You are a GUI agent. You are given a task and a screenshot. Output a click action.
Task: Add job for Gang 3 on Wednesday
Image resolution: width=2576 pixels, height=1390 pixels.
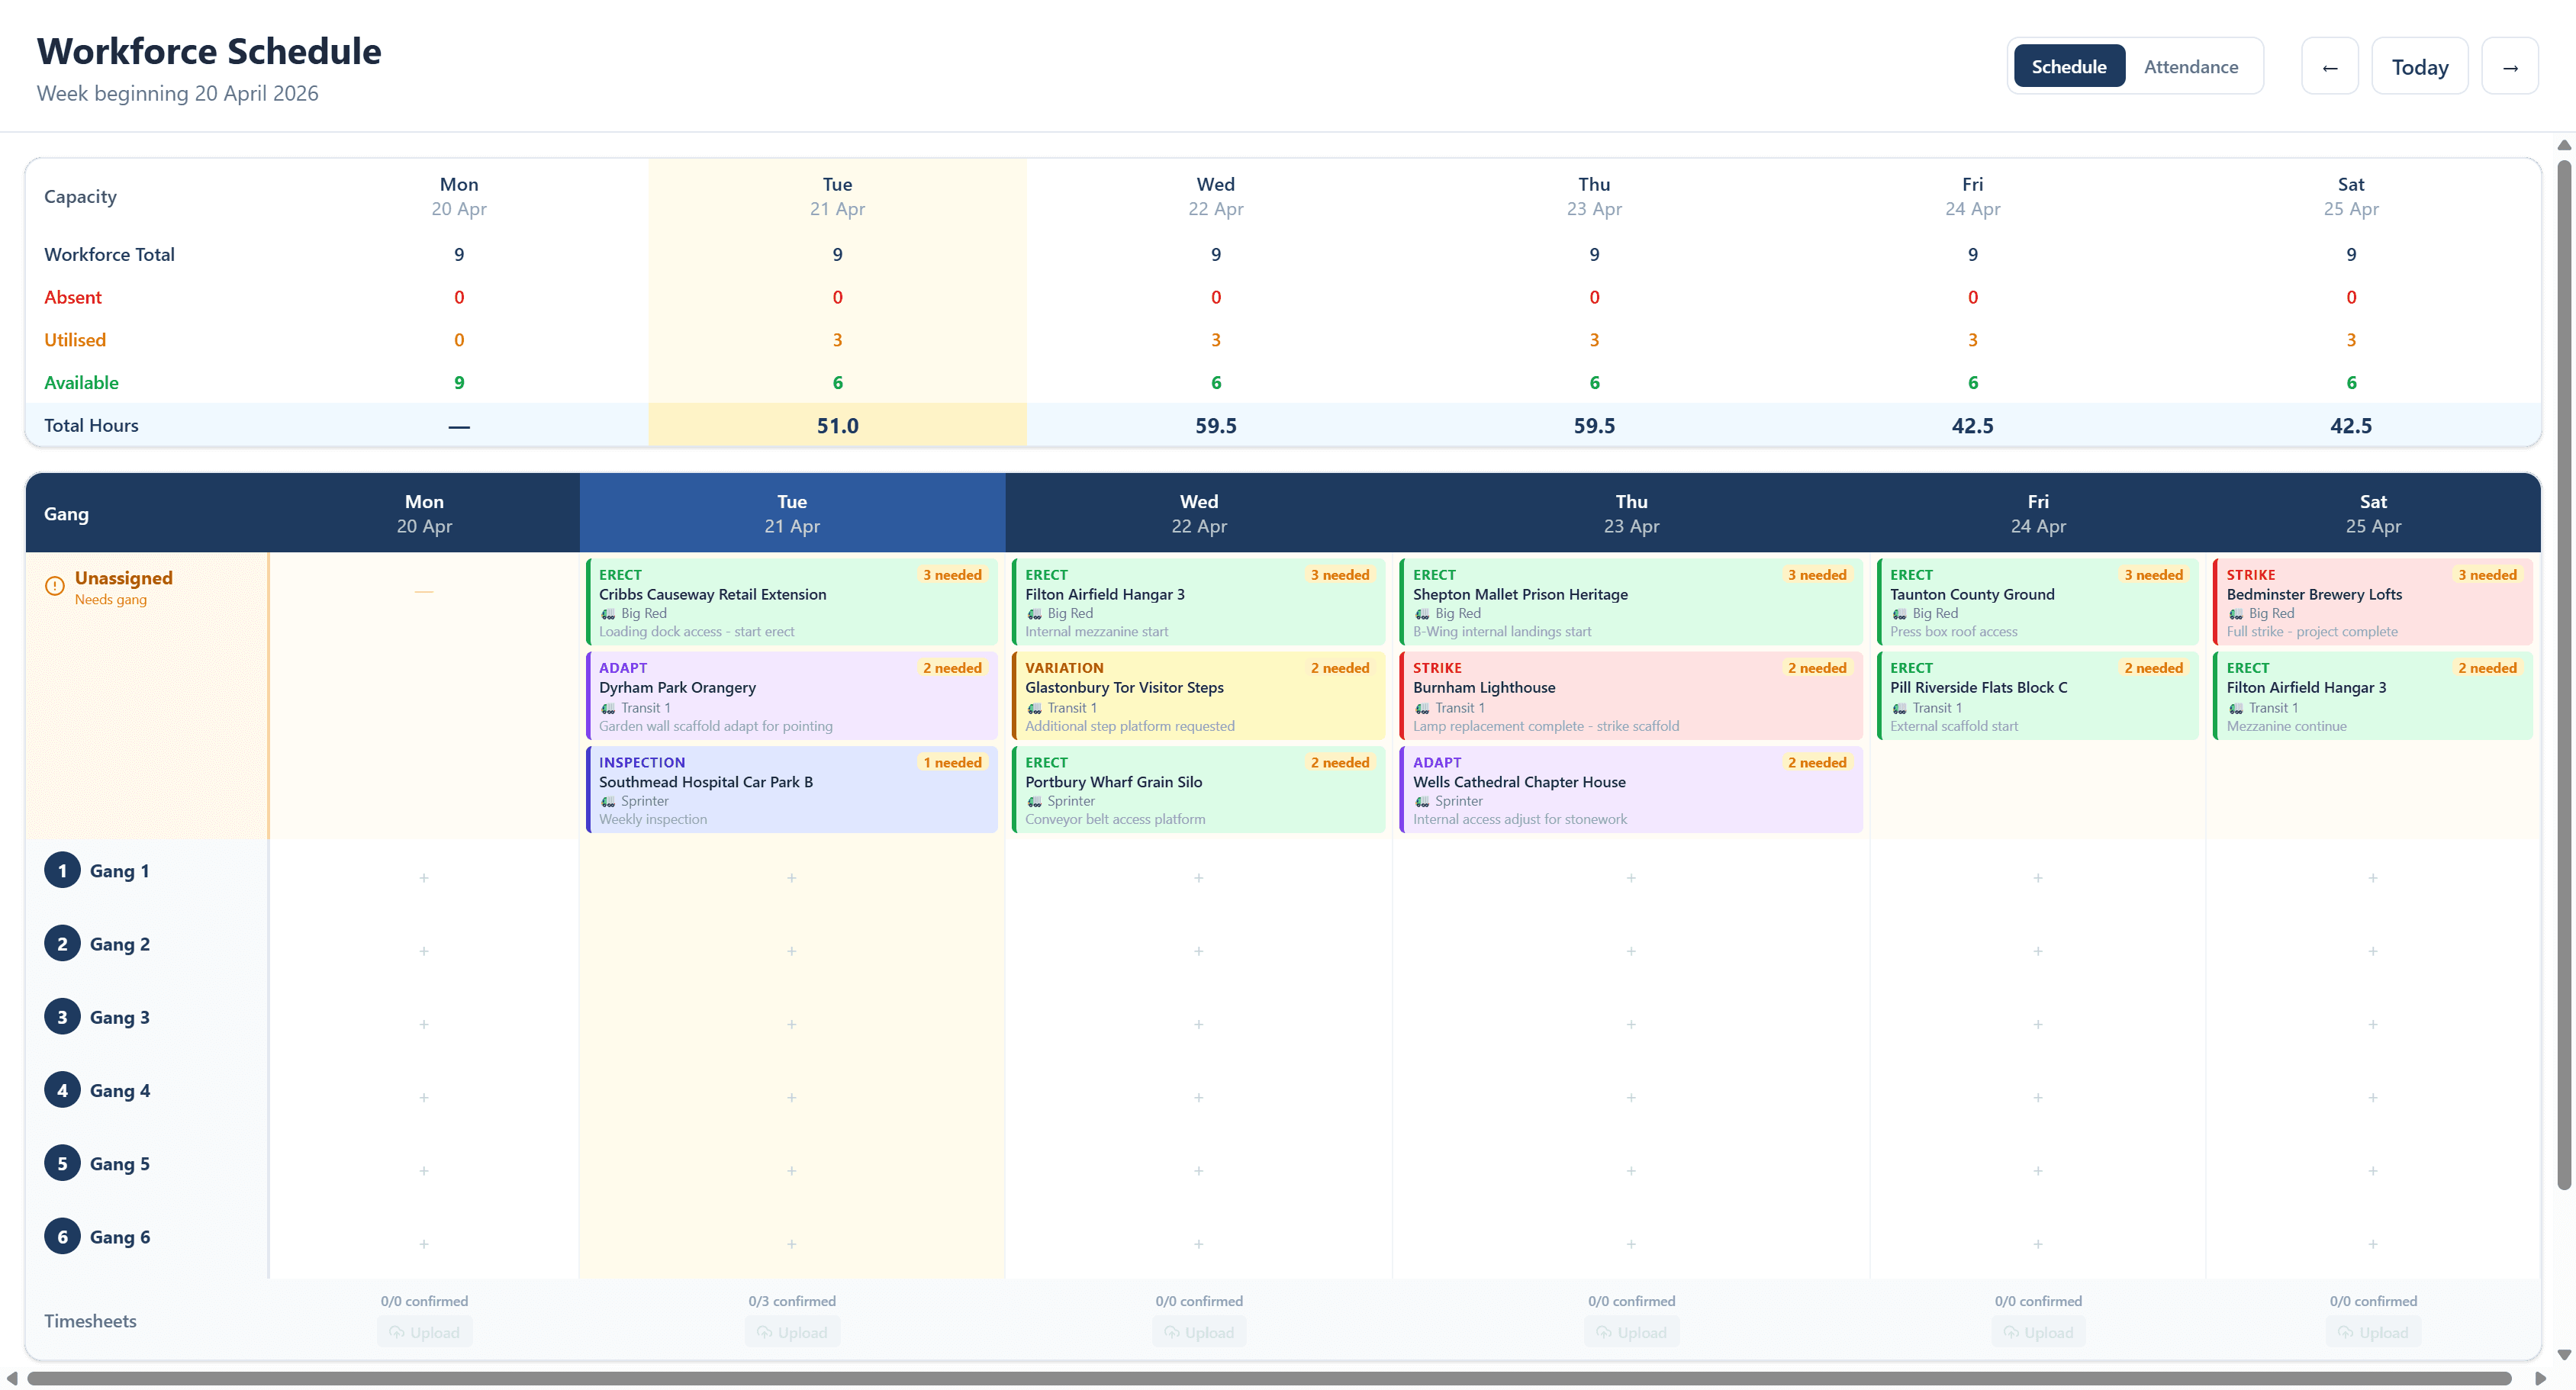click(x=1198, y=1024)
